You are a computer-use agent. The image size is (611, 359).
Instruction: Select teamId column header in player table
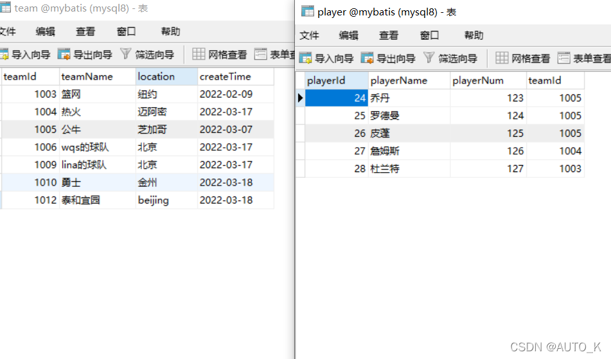click(555, 81)
